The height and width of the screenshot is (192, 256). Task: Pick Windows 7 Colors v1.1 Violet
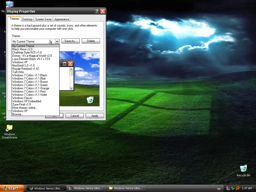pos(35,95)
